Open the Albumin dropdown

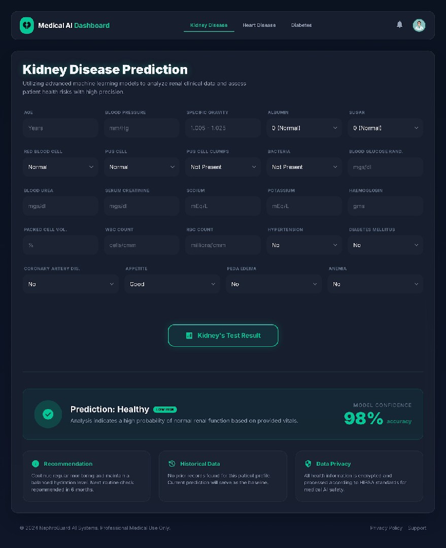pos(304,128)
